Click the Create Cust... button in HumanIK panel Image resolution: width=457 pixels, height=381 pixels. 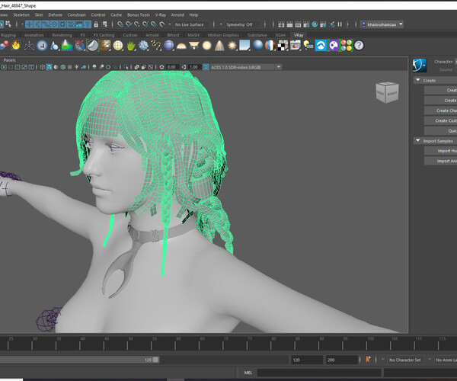pyautogui.click(x=441, y=120)
